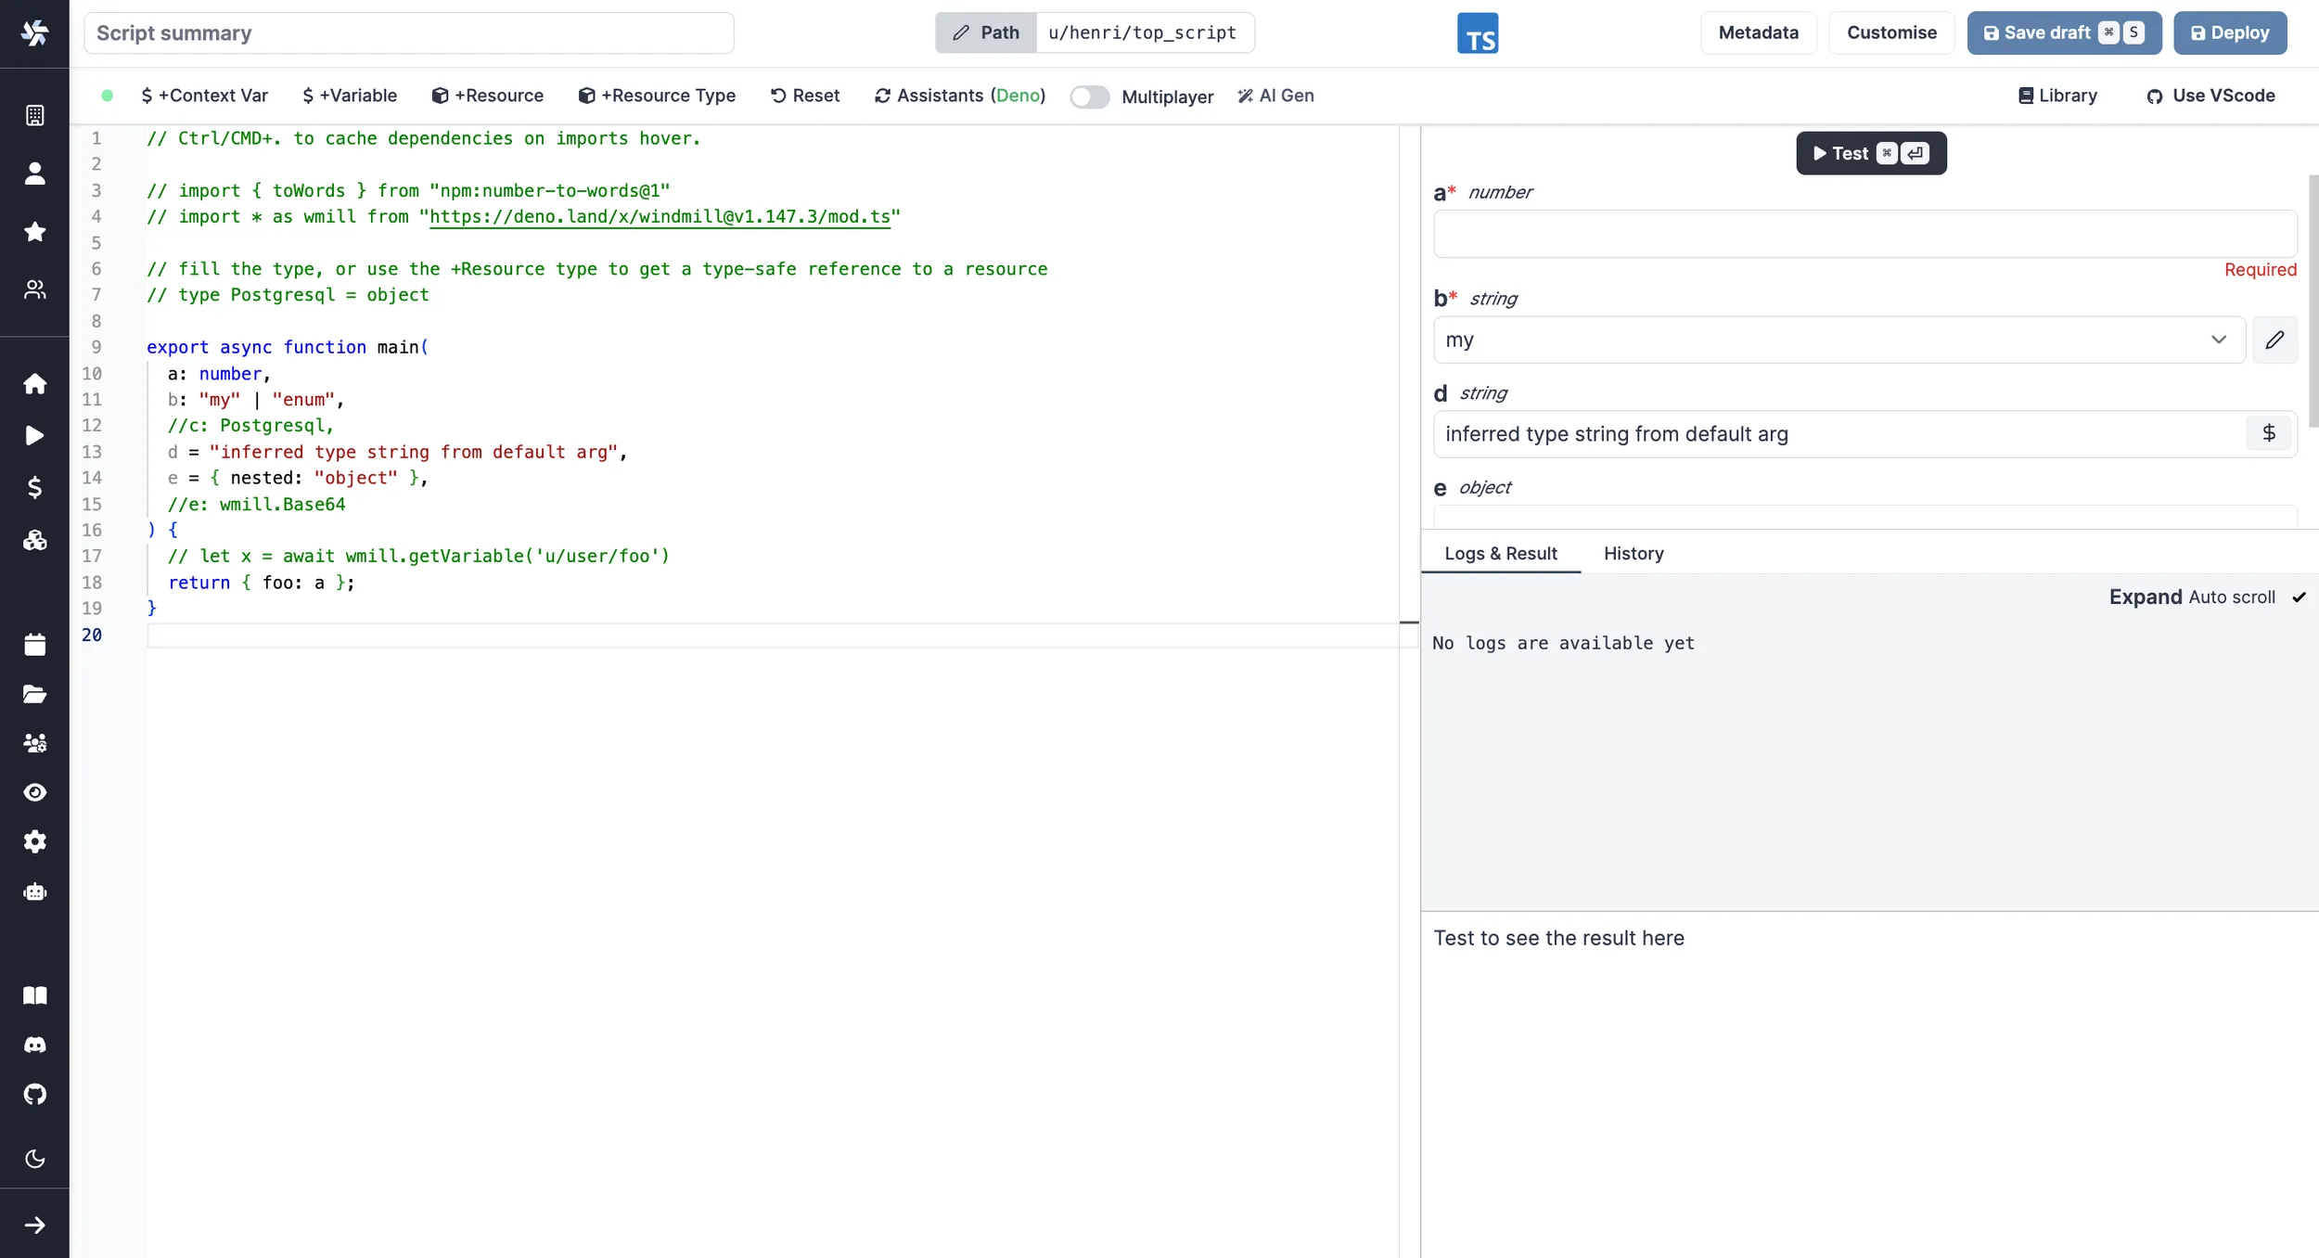Toggle the Multiplayer switch
This screenshot has height=1258, width=2319.
(1089, 96)
